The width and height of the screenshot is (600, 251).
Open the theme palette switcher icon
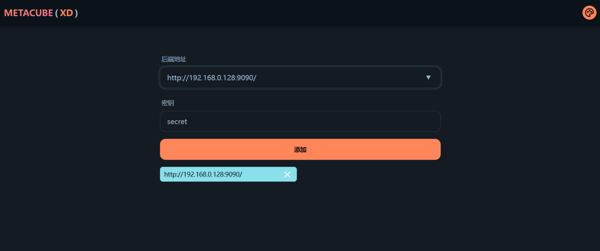pos(589,13)
